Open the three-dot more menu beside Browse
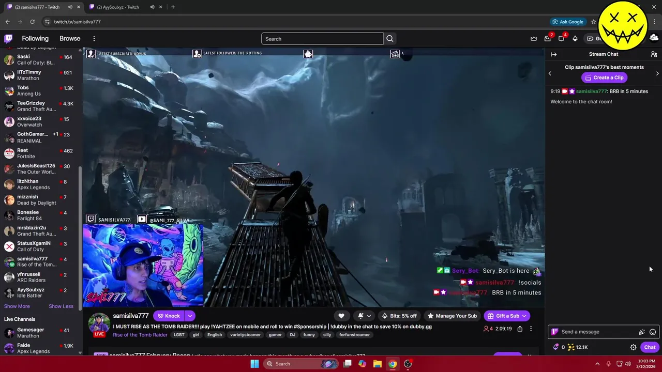Screen dimensions: 662x372 (x=94, y=39)
